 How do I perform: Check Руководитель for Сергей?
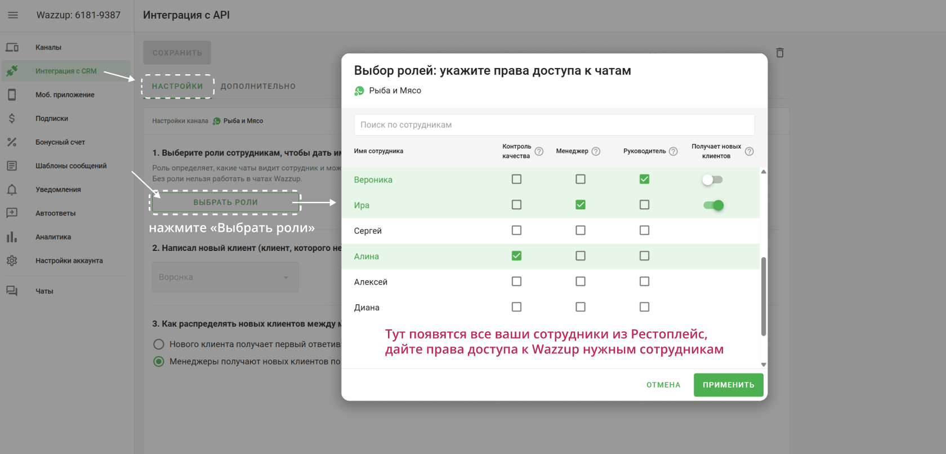coord(644,230)
